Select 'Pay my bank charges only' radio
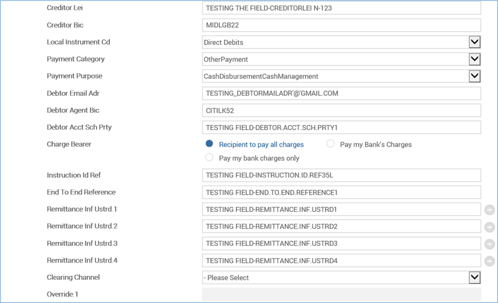 click(x=210, y=157)
